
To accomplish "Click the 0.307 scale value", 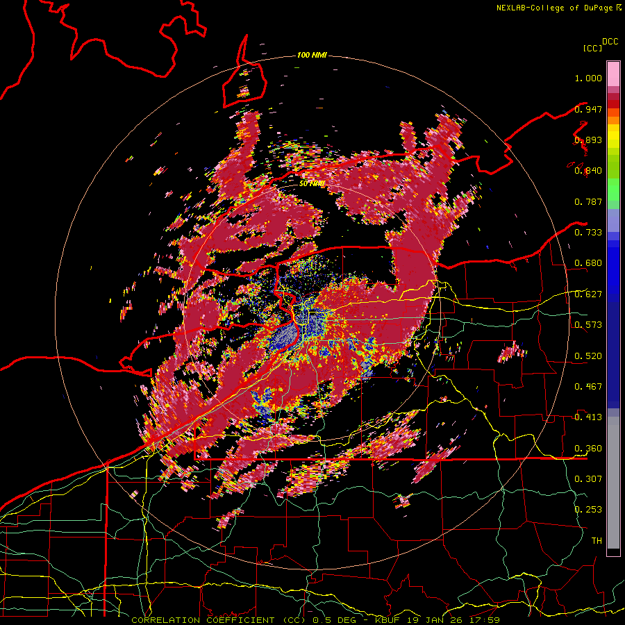I will 588,478.
